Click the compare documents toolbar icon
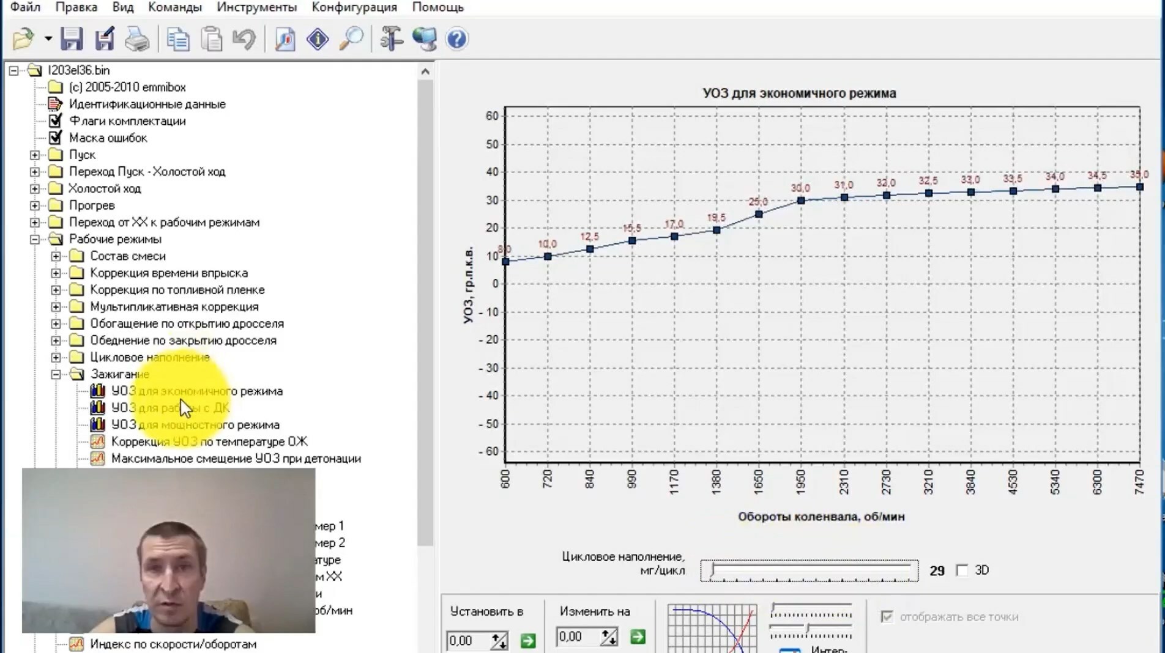The image size is (1165, 653). [285, 39]
